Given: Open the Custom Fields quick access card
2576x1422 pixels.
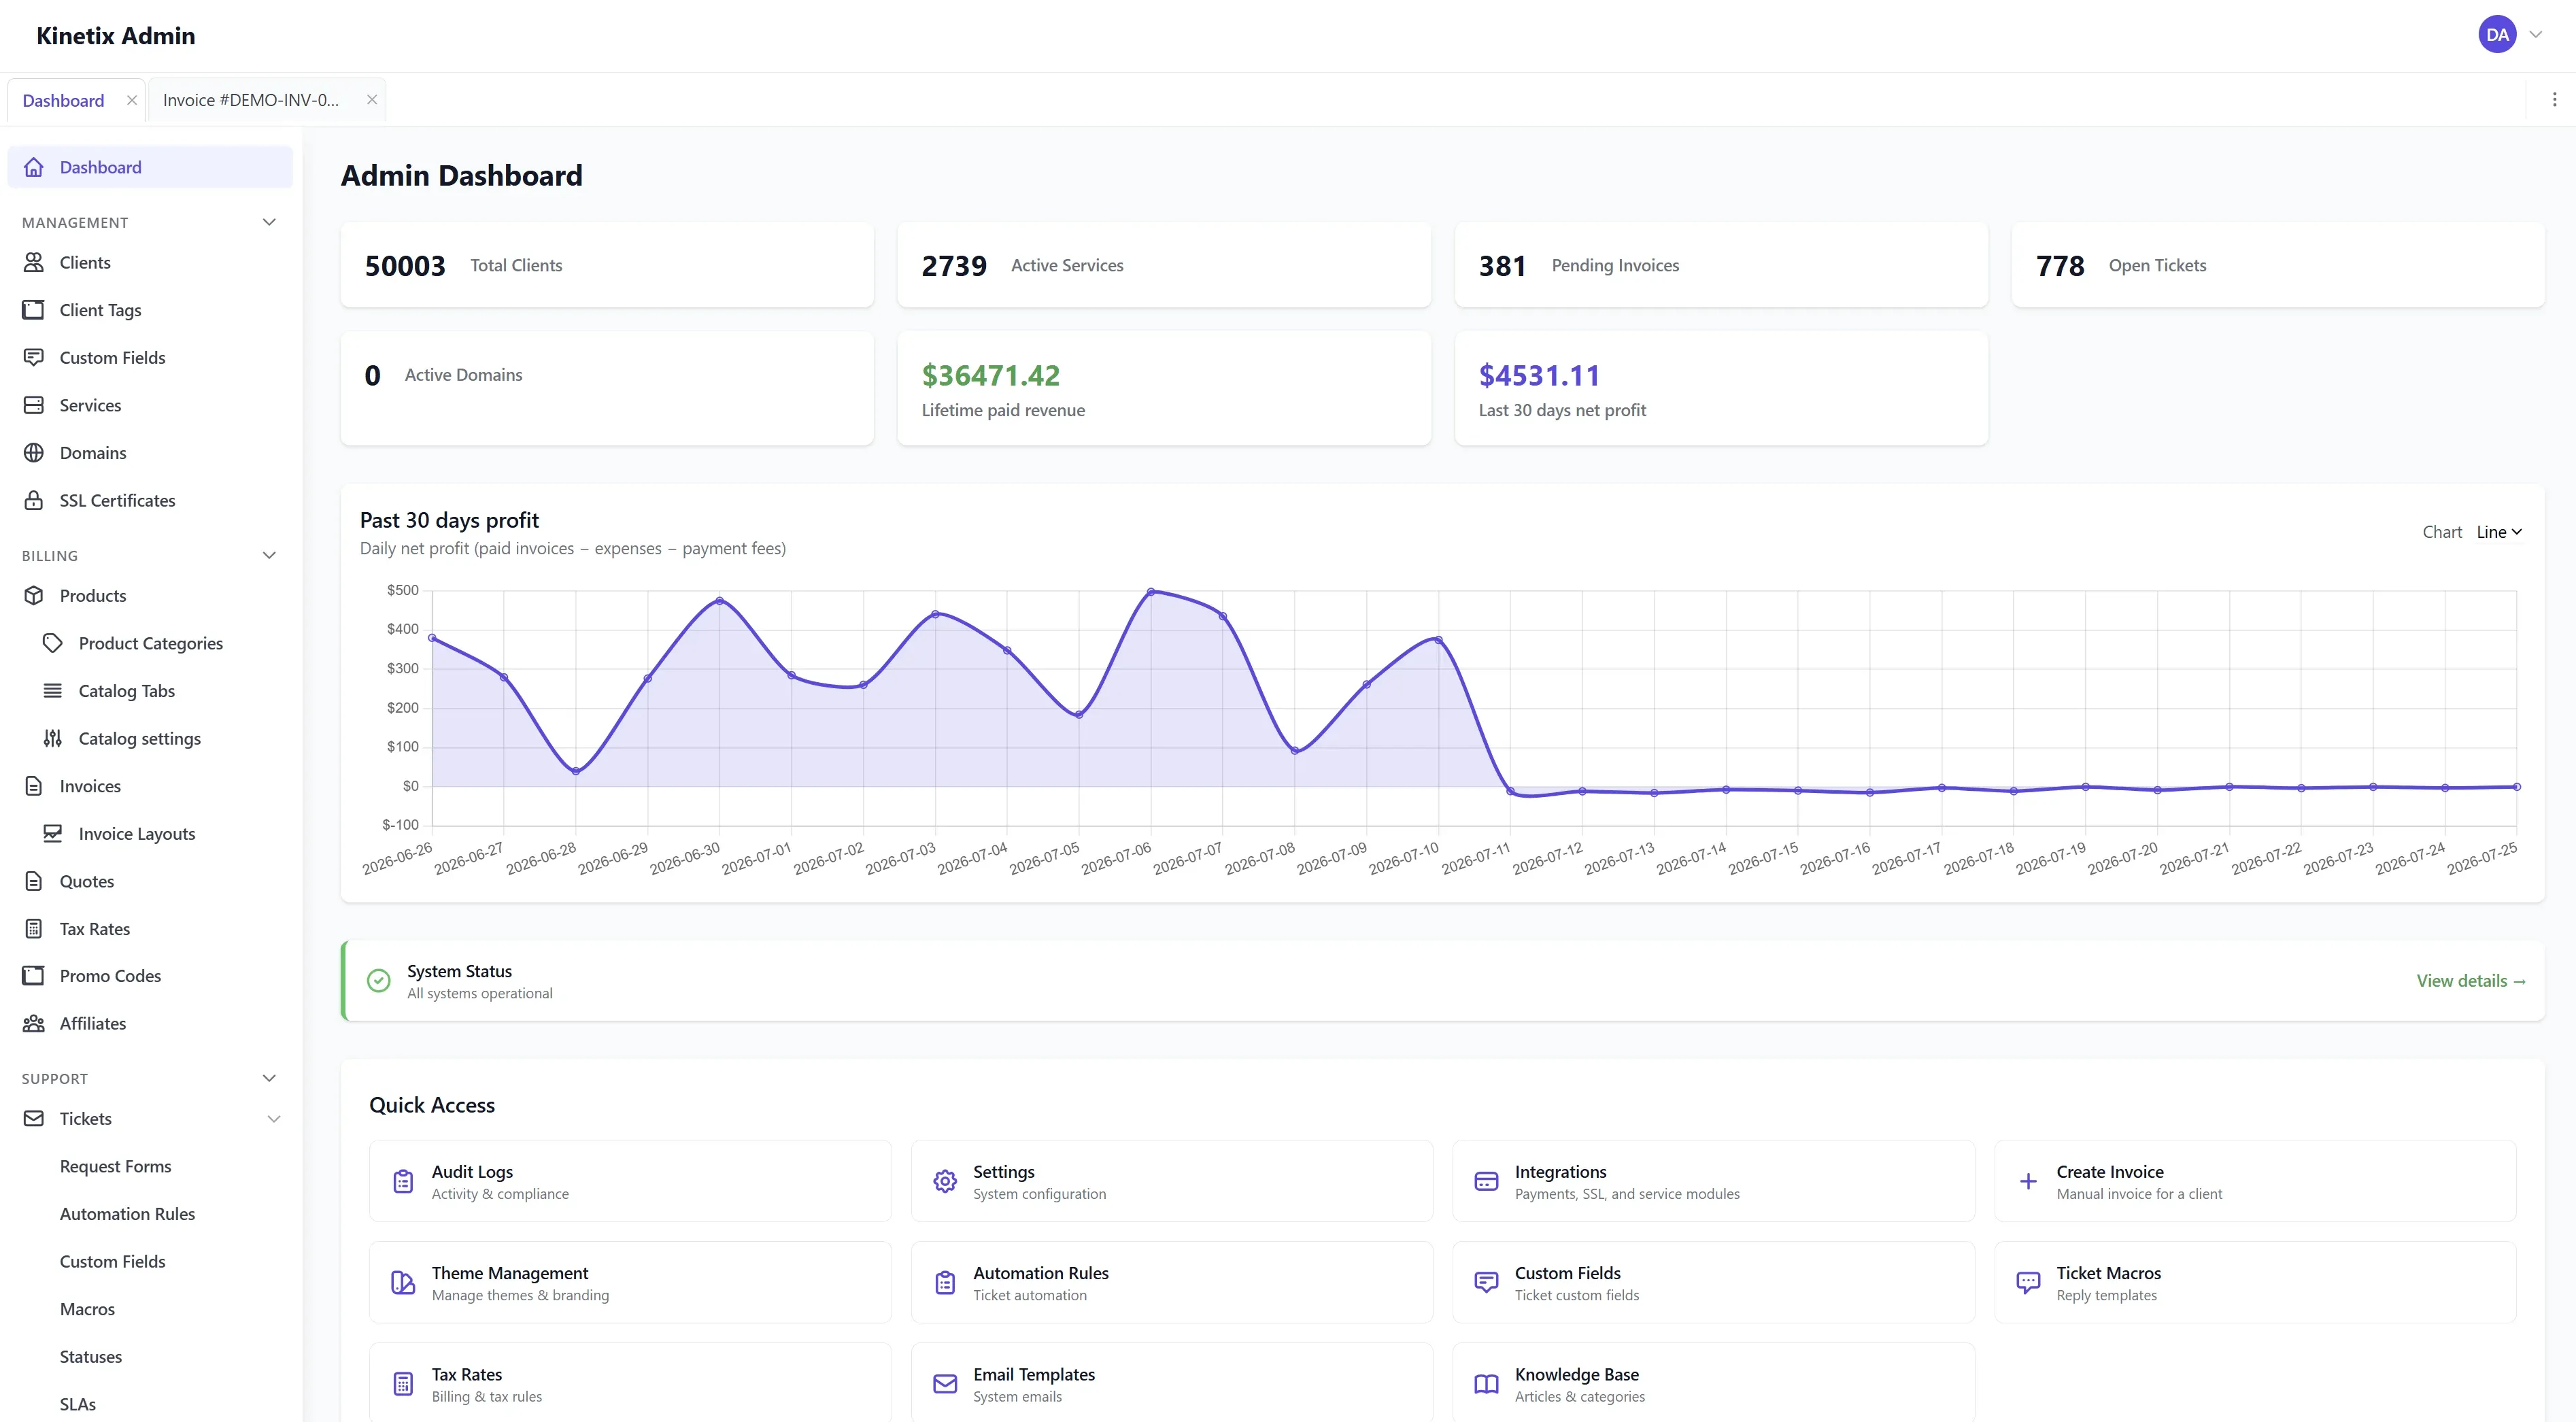Looking at the screenshot, I should coord(1713,1283).
